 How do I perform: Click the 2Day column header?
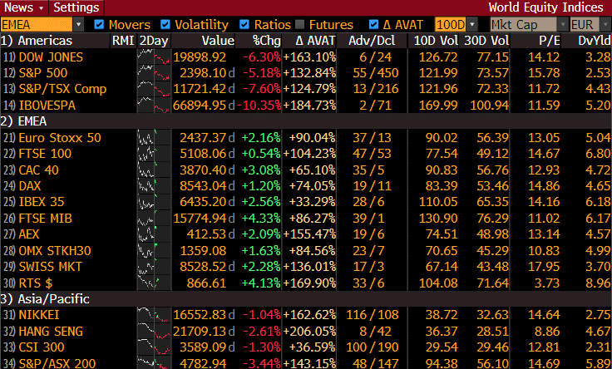154,41
